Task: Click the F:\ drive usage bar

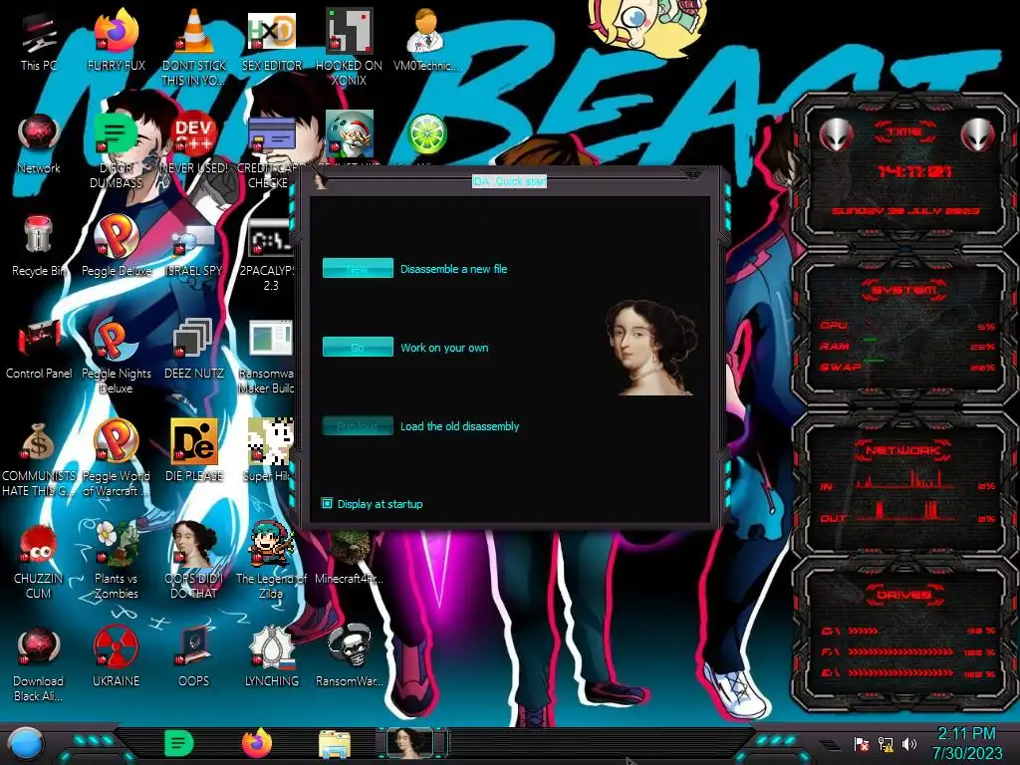Action: pyautogui.click(x=900, y=651)
